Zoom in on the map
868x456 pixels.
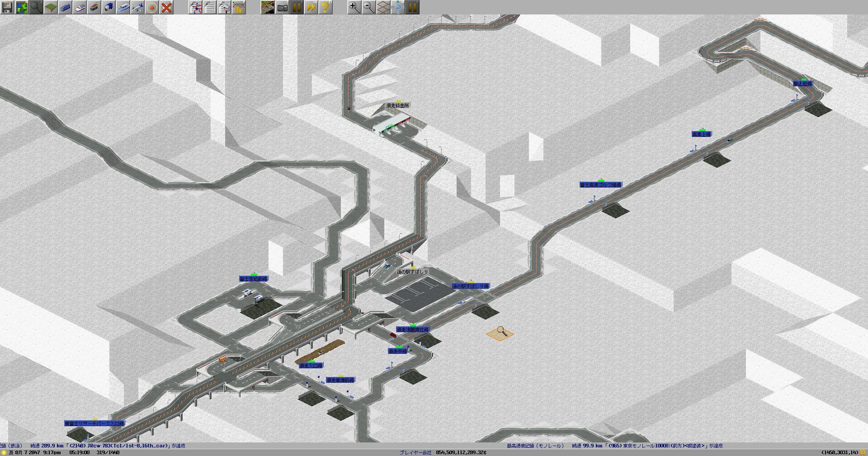pyautogui.click(x=354, y=7)
